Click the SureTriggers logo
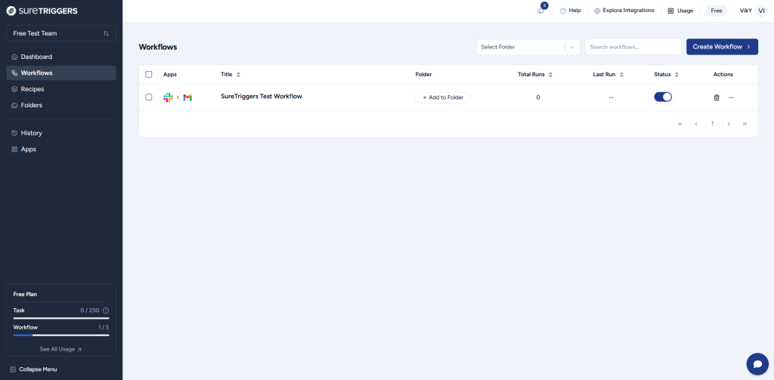Viewport: 774px width, 380px height. tap(42, 11)
